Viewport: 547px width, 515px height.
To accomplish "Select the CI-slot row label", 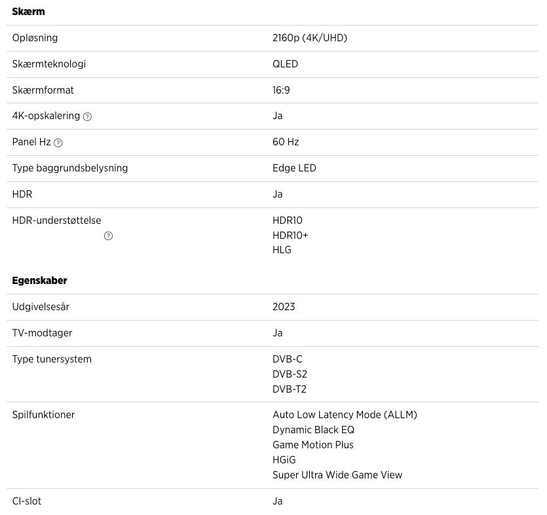I will click(26, 501).
